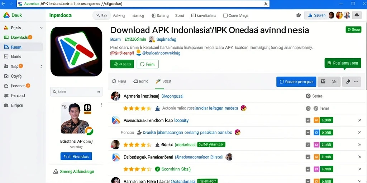Image resolution: width=367 pixels, height=183 pixels.
Task: Clear the address bar with its X icon
Action: pyautogui.click(x=266, y=4)
